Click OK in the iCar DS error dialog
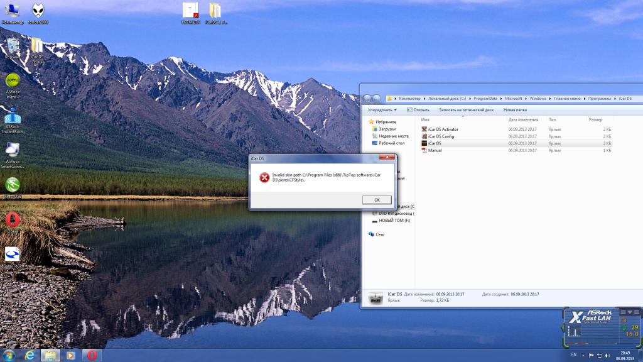 click(x=377, y=200)
